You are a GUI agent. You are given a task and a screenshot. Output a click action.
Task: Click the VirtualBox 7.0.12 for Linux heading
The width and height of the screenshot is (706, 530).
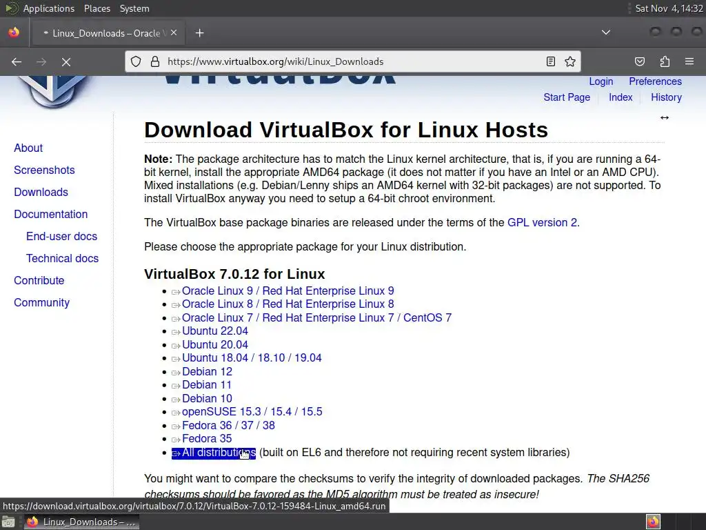pos(234,274)
